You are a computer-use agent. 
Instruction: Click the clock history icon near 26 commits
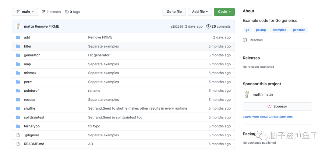(208, 26)
